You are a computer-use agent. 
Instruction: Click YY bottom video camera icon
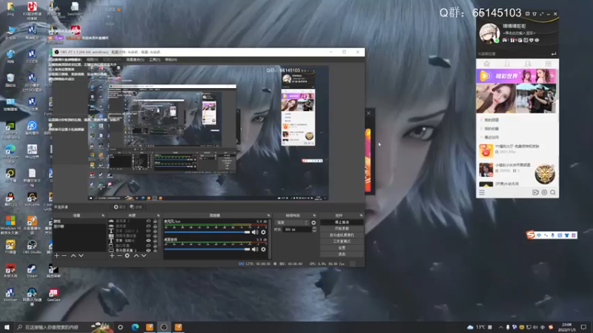[535, 192]
